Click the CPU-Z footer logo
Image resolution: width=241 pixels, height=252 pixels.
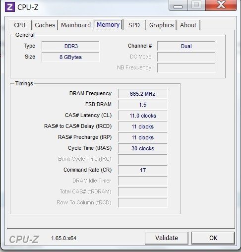click(x=24, y=239)
